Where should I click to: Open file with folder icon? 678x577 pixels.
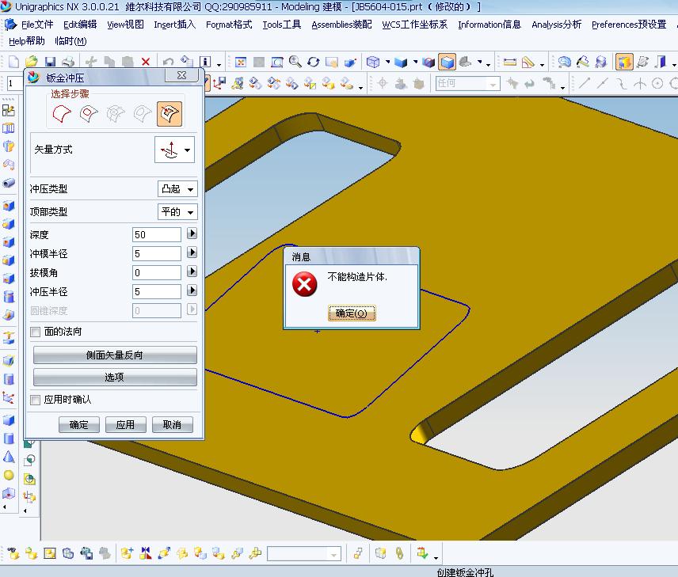32,62
